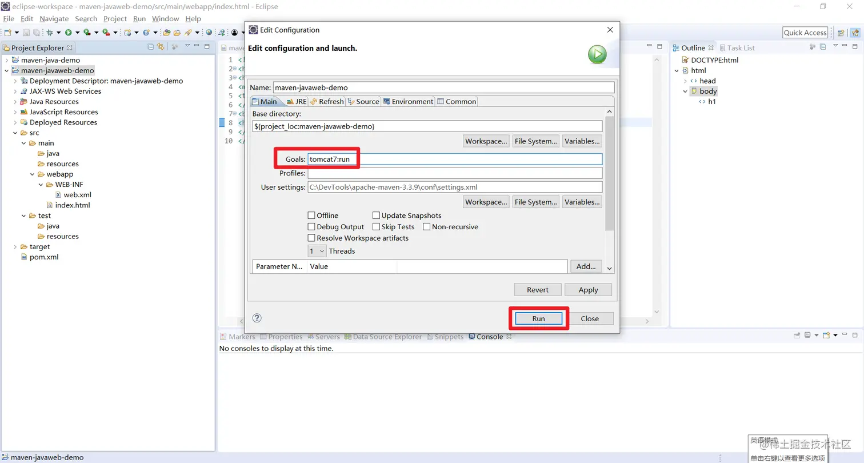The width and height of the screenshot is (864, 463).
Task: Close the Project Explorer view tab
Action: 70,47
